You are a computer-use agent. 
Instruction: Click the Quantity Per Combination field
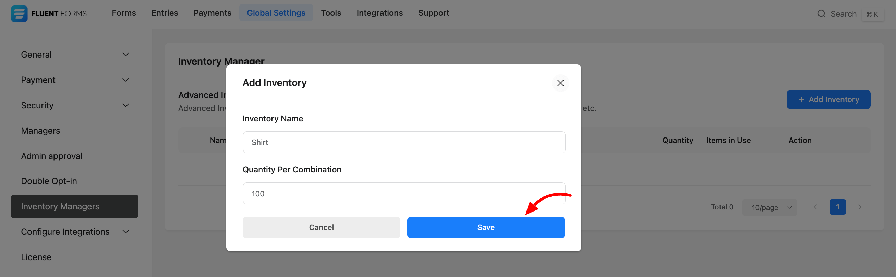pyautogui.click(x=404, y=193)
